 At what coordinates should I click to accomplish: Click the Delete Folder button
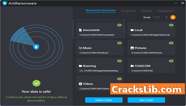[x=104, y=100]
